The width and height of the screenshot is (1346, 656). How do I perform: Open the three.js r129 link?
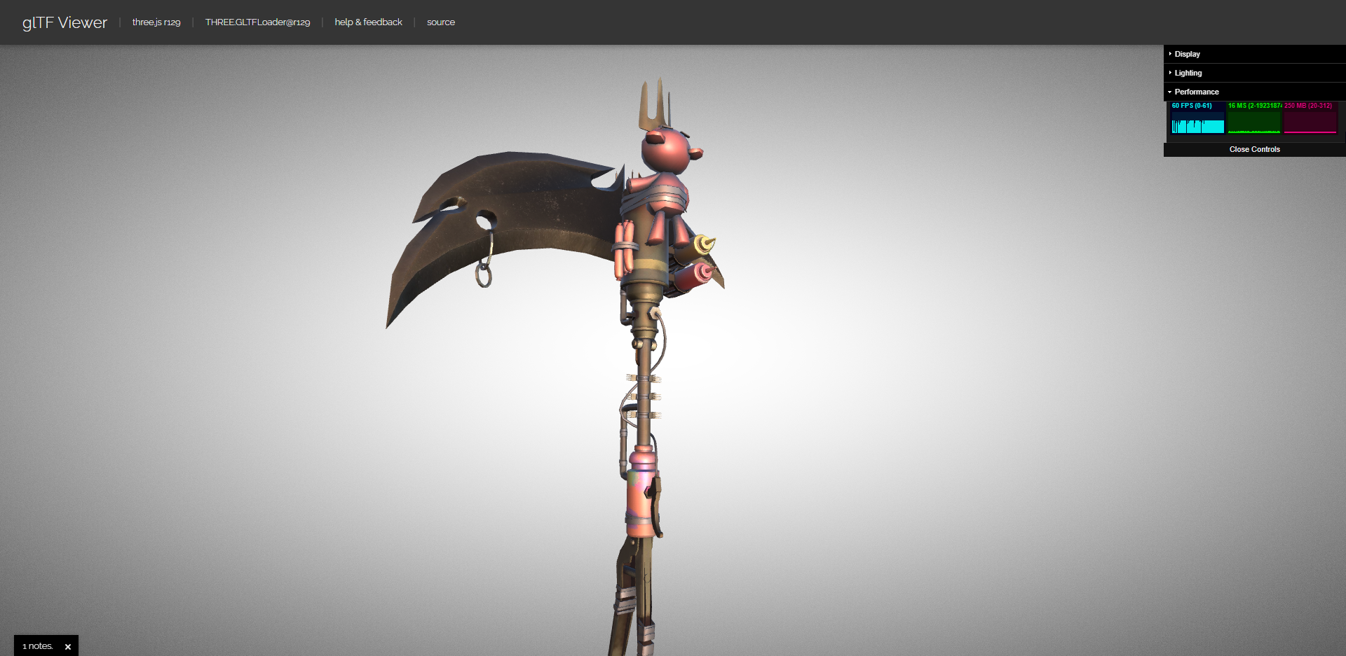(x=156, y=22)
